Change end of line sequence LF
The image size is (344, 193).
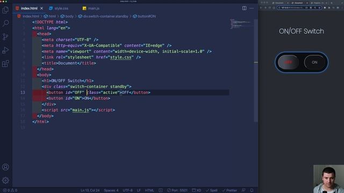click(139, 190)
